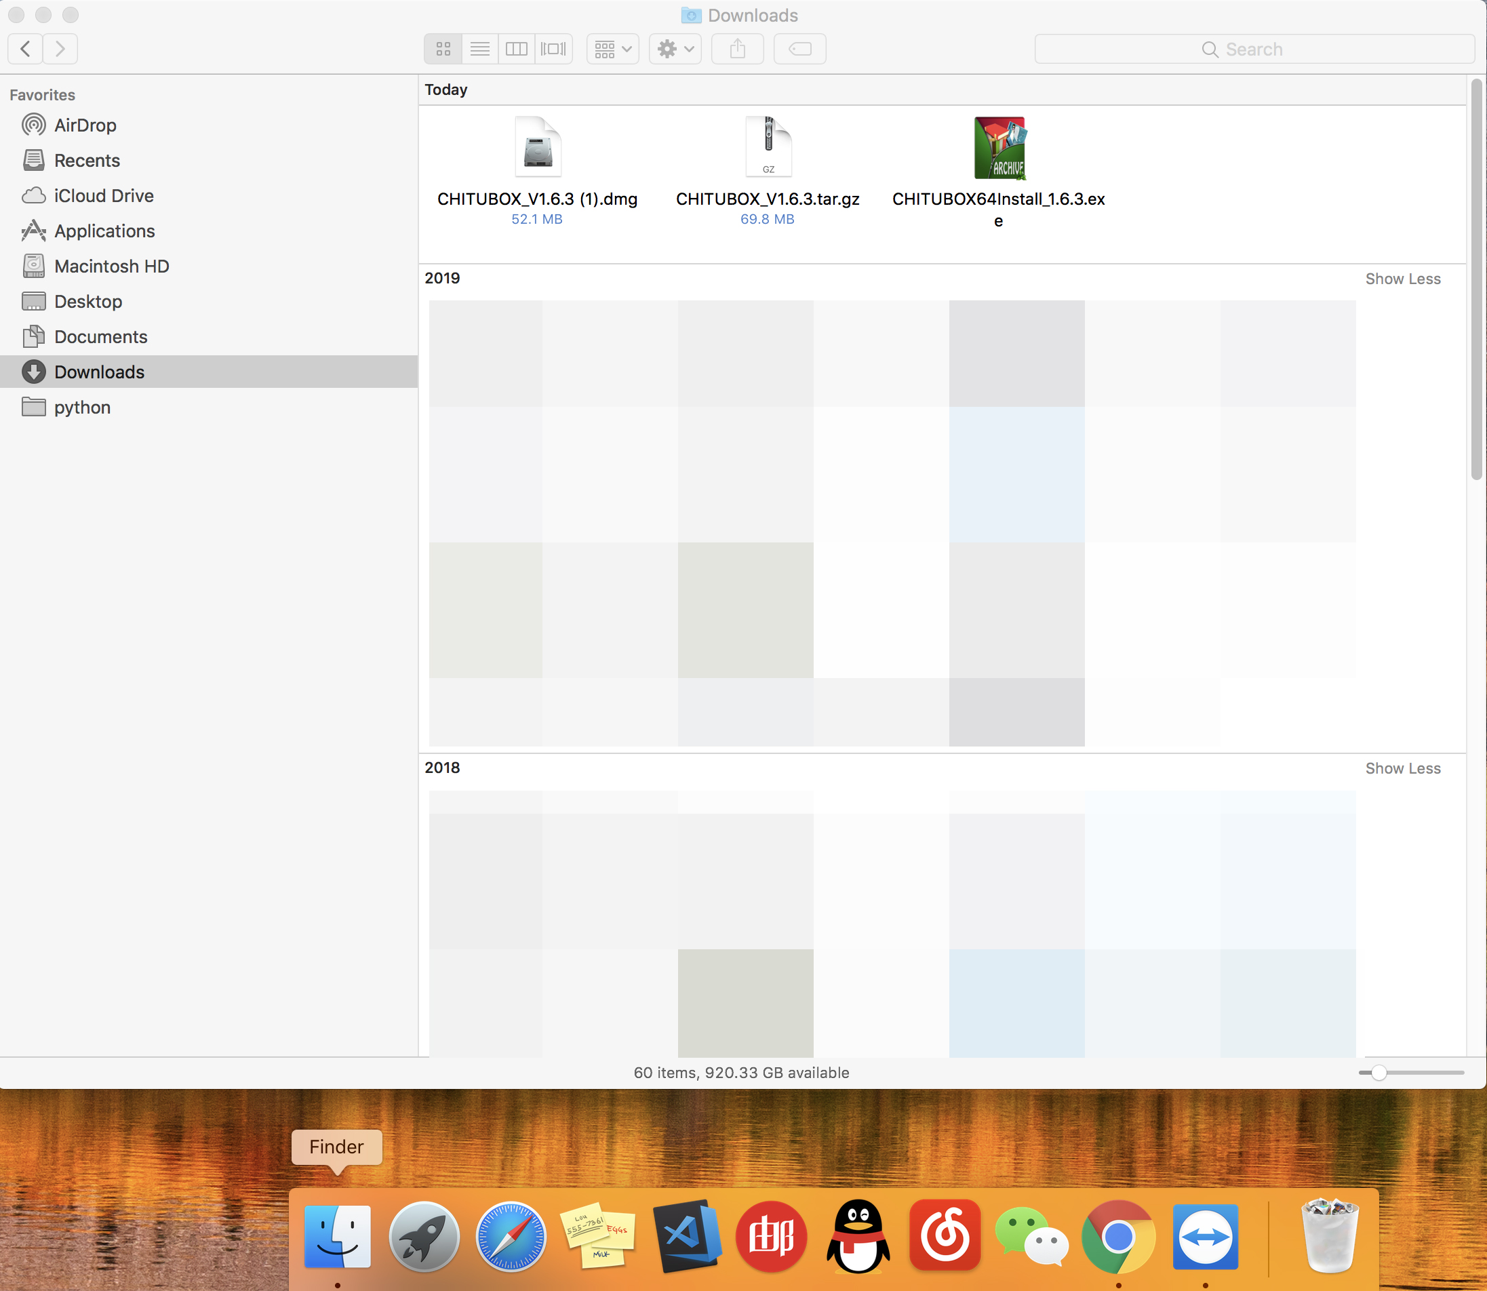Open NetEase Cloud Music in the Dock
The height and width of the screenshot is (1291, 1487).
pos(945,1235)
